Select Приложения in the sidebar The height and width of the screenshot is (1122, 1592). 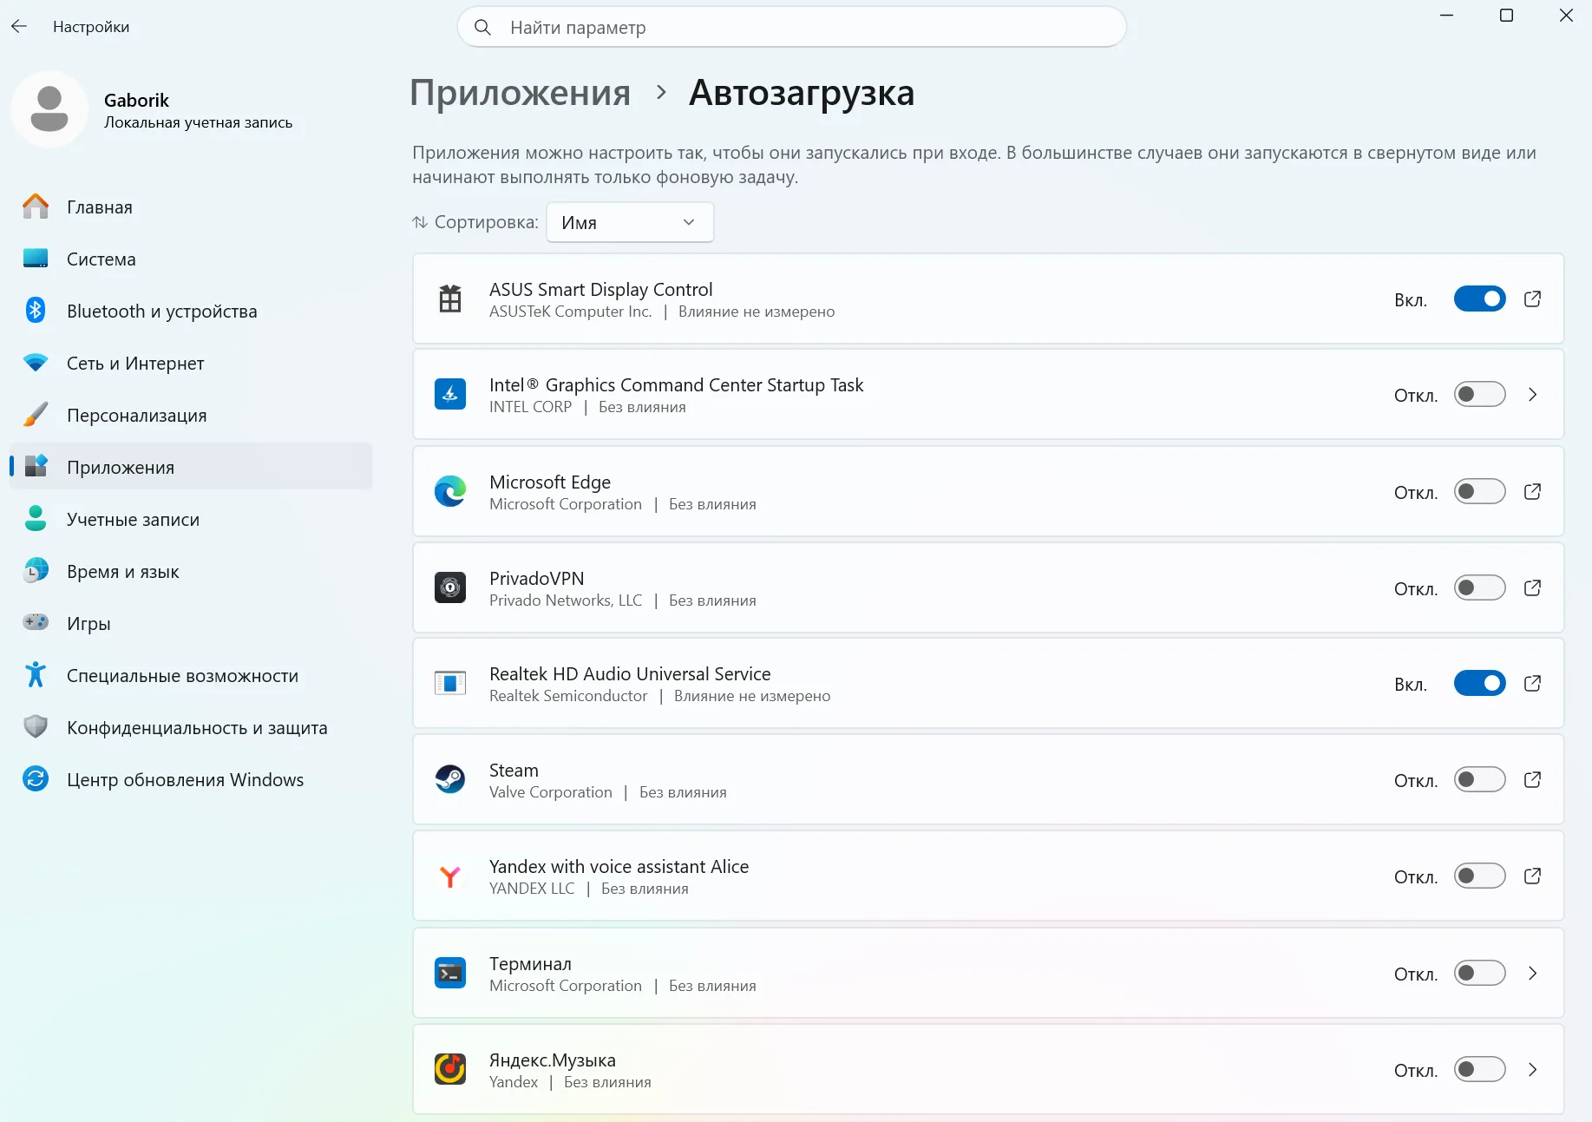[x=191, y=468]
